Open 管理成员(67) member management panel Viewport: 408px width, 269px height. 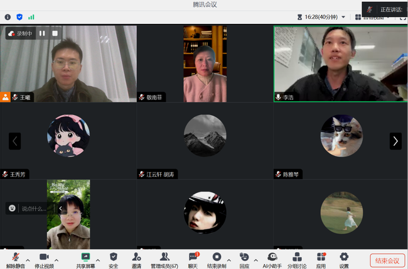(164, 258)
